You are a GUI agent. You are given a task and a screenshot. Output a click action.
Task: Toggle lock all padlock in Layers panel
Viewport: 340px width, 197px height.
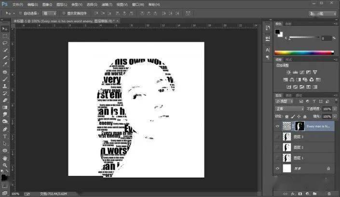coord(305,116)
